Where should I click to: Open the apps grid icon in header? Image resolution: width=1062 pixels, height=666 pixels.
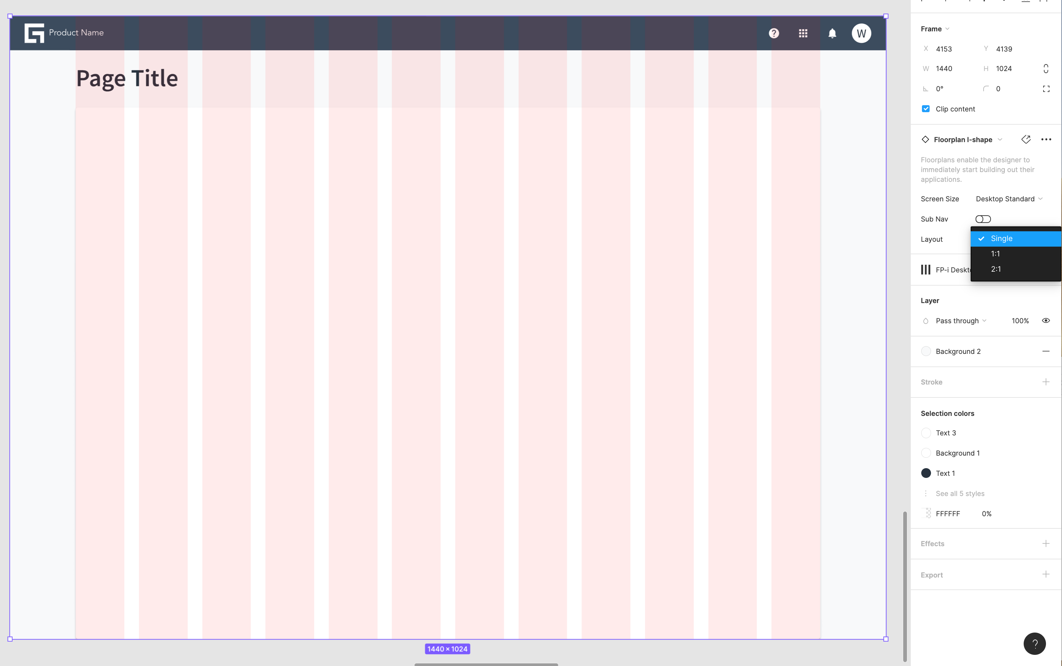click(x=802, y=33)
